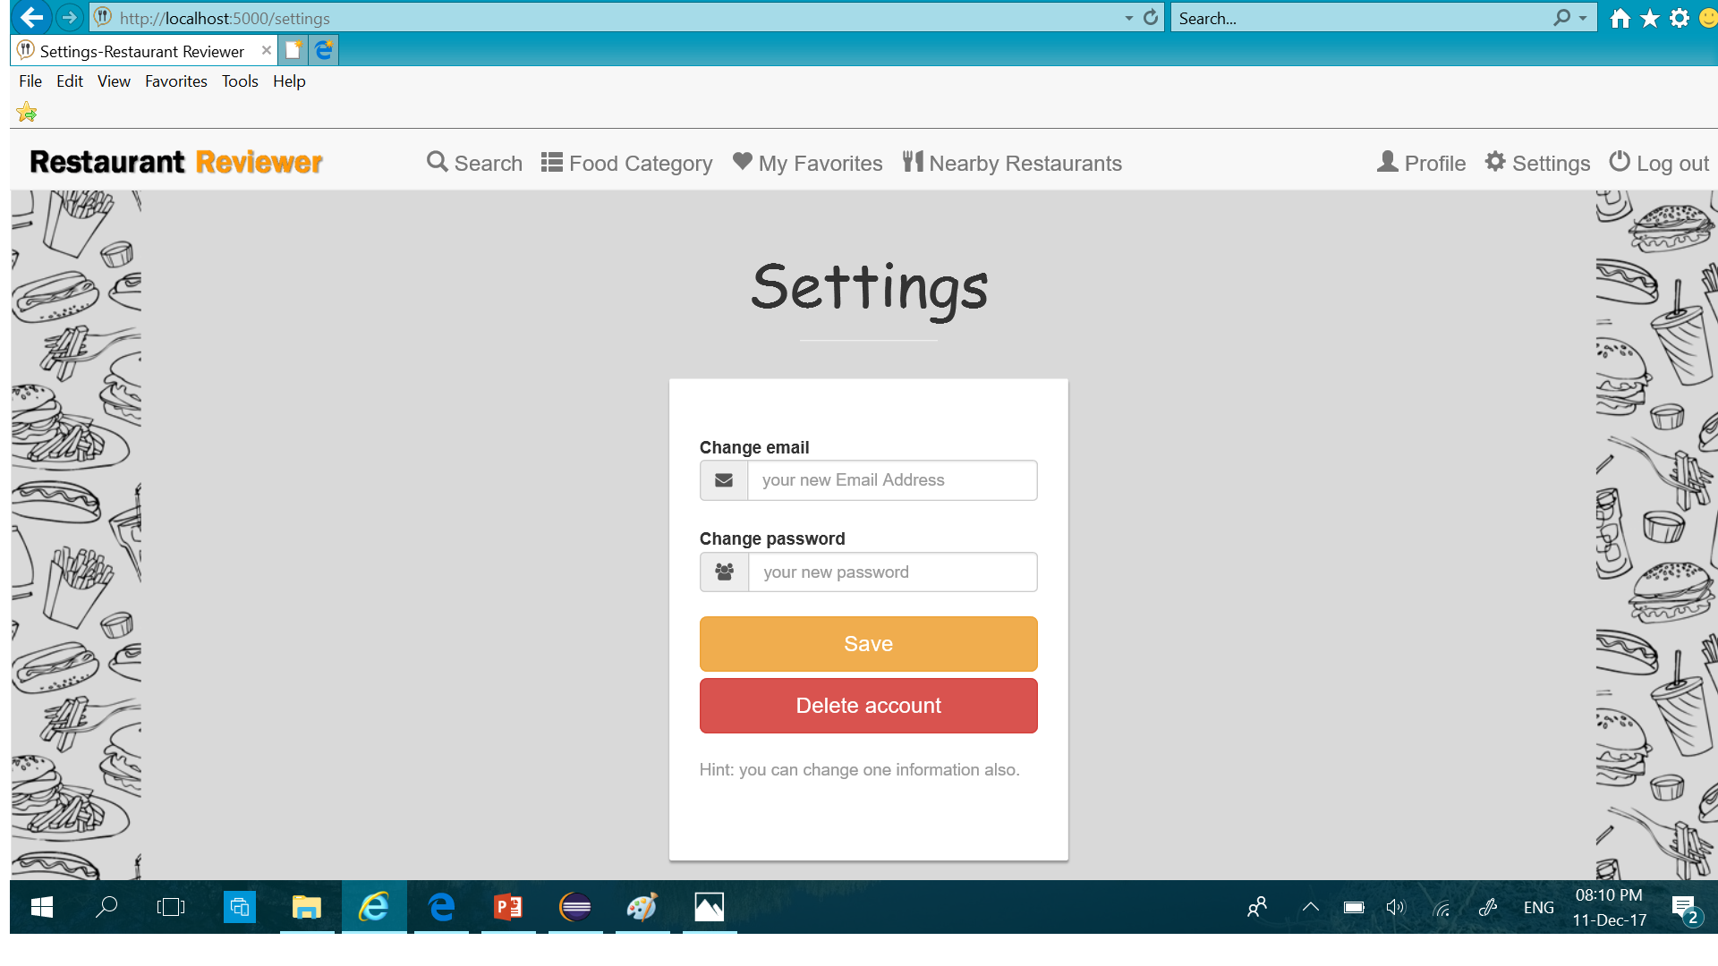The width and height of the screenshot is (1718, 966).
Task: Open the favorites star icon in browser toolbar
Action: 1650,18
